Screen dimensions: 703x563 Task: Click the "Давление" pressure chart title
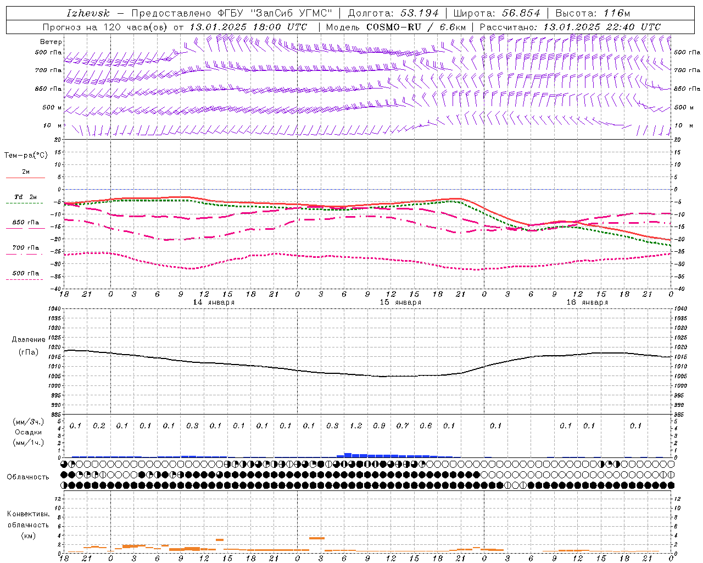pos(29,340)
